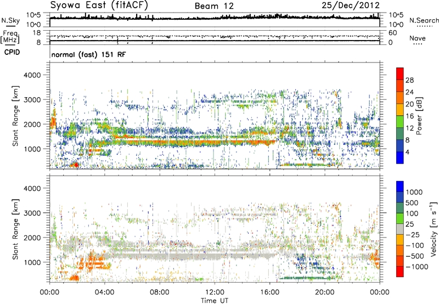Viewport: 439px width, 304px height.
Task: Click the date '25/Dec/2012'
Action: click(351, 5)
